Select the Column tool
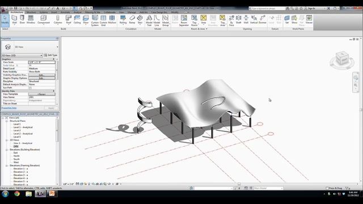The height and width of the screenshot is (204, 363). coord(58,19)
